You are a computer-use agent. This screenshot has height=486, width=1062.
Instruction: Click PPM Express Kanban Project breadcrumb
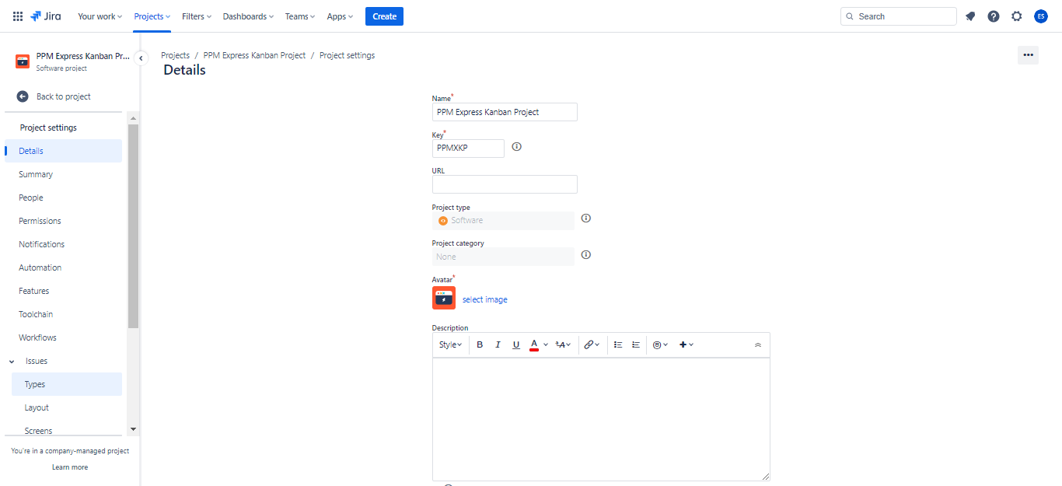pos(254,55)
